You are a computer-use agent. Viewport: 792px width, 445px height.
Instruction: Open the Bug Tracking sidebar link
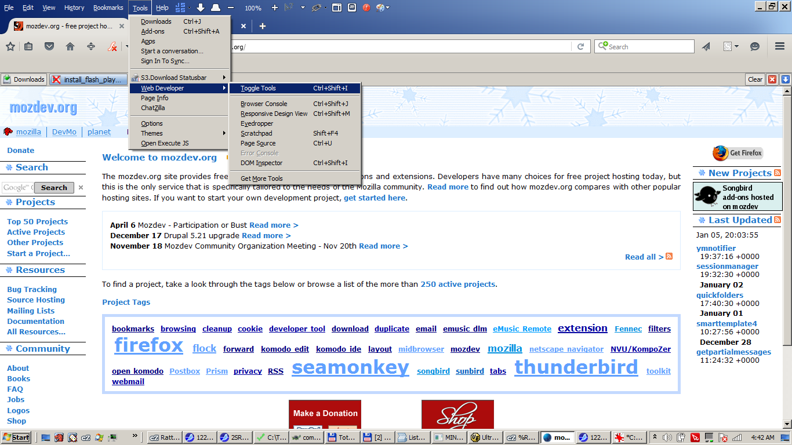[32, 289]
